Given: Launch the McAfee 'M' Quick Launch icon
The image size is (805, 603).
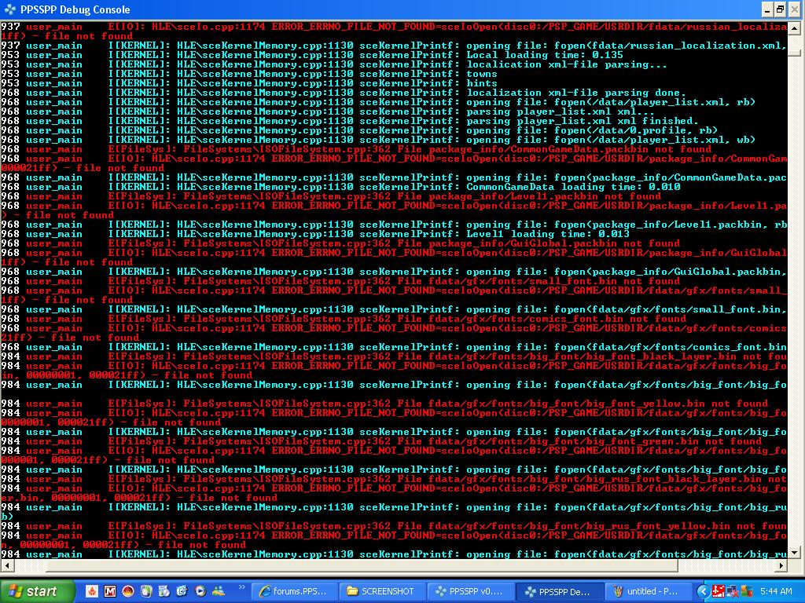Looking at the screenshot, I should 110,591.
